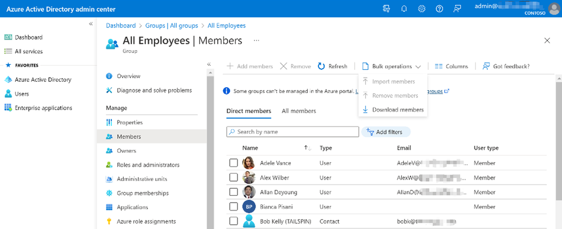Click the All Employees group icon
Viewport: 562px width, 229px height.
click(x=112, y=44)
